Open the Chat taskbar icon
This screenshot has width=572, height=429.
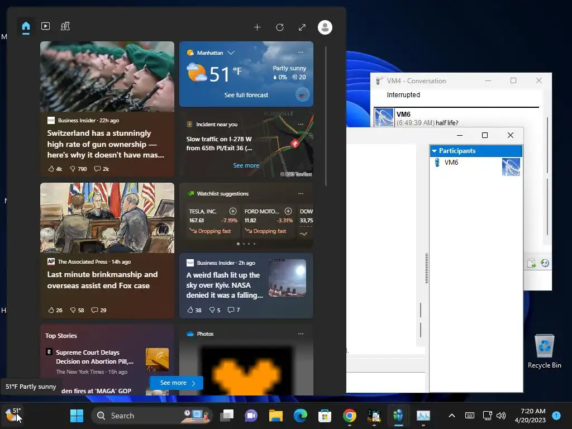251,416
